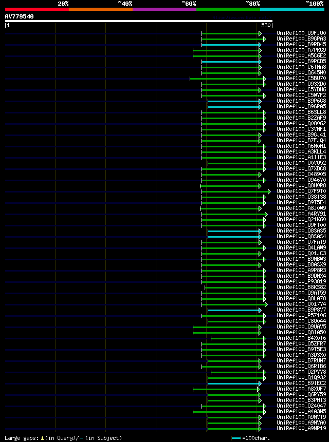Click the orange ~40% identity legend bar
The height and width of the screenshot is (442, 329).
(101, 9)
